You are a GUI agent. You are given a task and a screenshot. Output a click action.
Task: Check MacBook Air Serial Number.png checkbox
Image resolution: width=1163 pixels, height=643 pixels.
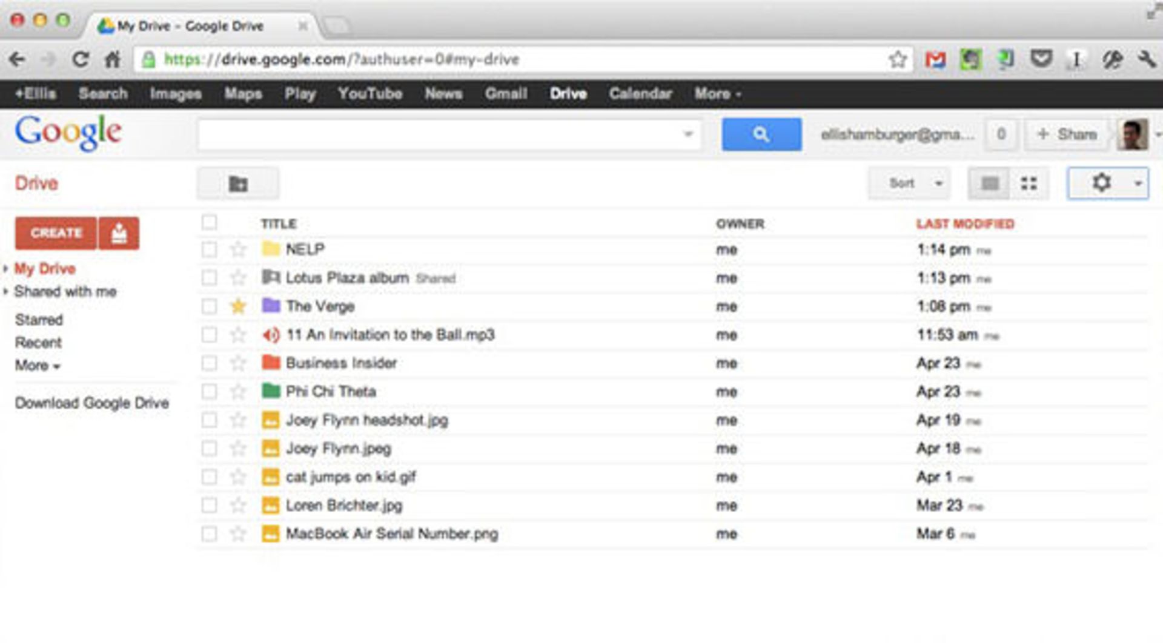tap(209, 534)
